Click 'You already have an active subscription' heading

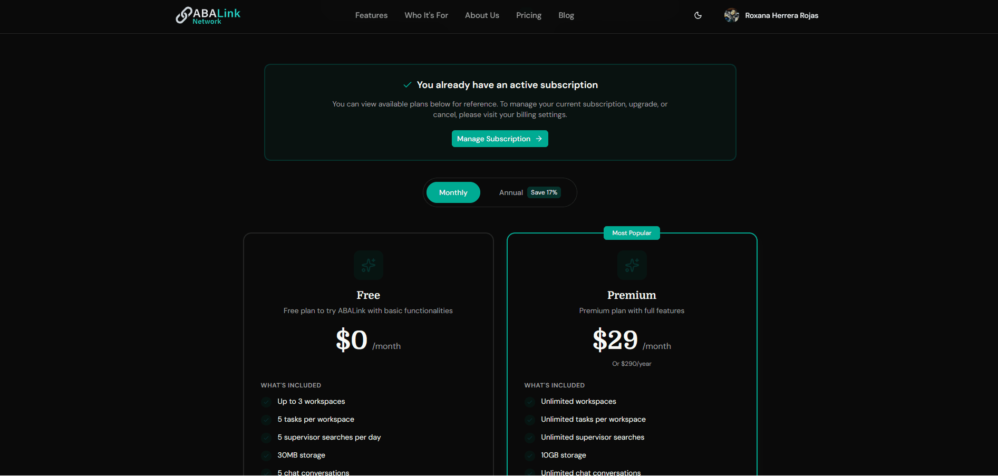coord(507,85)
